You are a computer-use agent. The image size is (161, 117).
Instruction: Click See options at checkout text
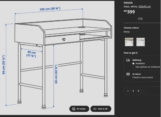148,67
